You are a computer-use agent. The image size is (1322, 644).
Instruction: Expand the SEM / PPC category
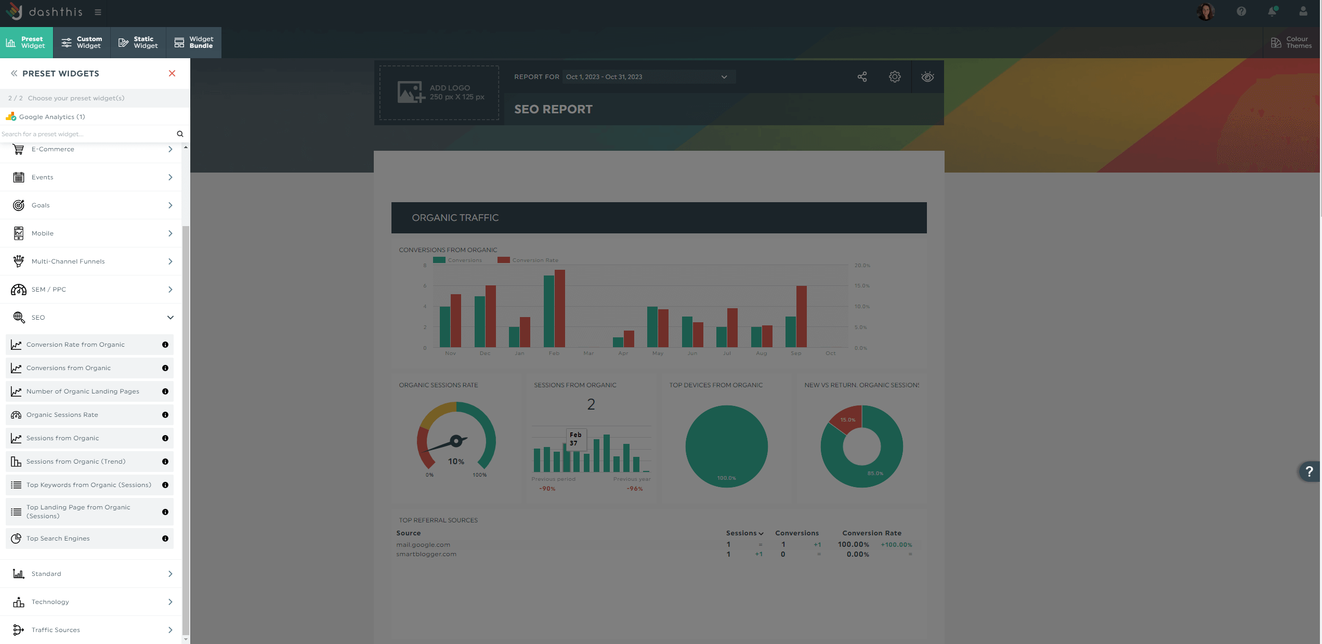point(91,290)
